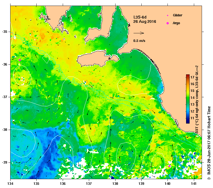Click colorbar value '13'
213x188 pixels.
tap(192, 104)
